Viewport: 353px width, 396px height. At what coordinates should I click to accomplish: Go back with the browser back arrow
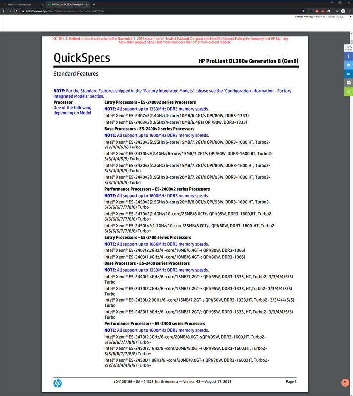(x=4, y=11)
